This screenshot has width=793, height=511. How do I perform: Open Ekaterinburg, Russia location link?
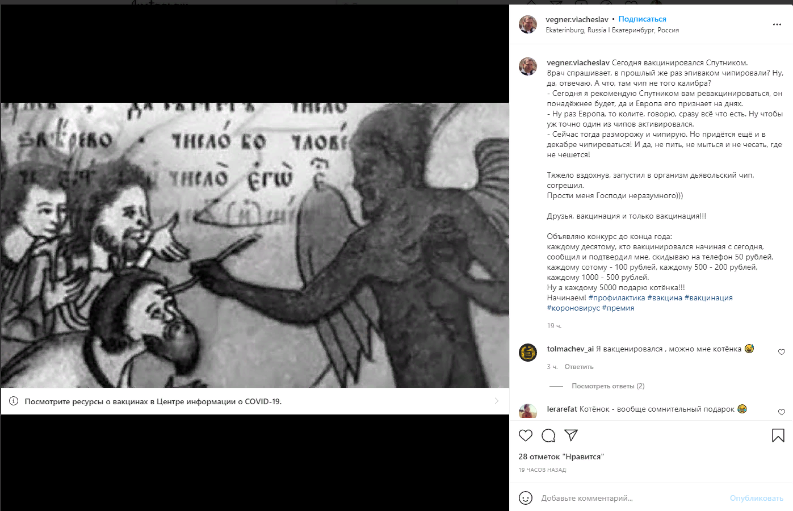612,30
